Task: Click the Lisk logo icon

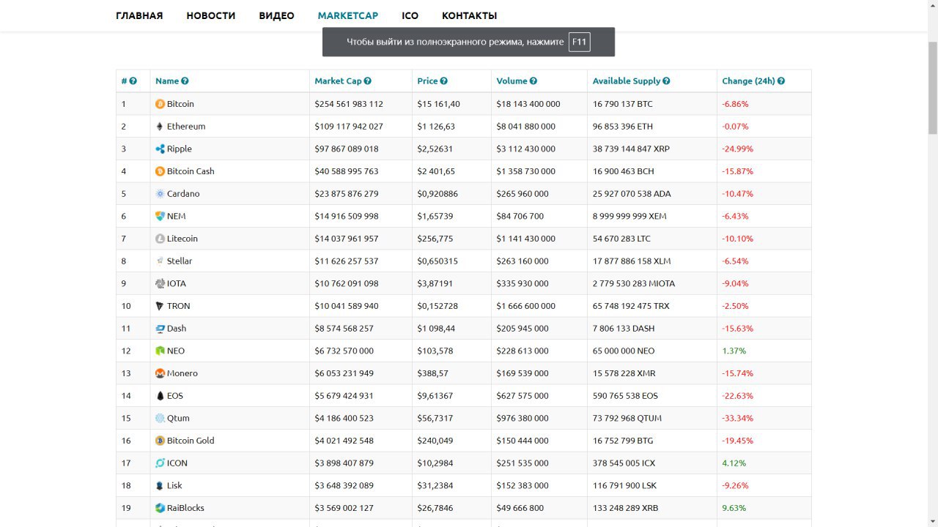Action: (160, 485)
